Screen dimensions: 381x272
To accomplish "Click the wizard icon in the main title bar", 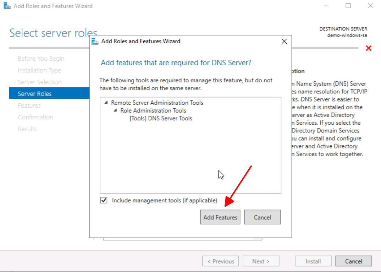I will pos(7,6).
